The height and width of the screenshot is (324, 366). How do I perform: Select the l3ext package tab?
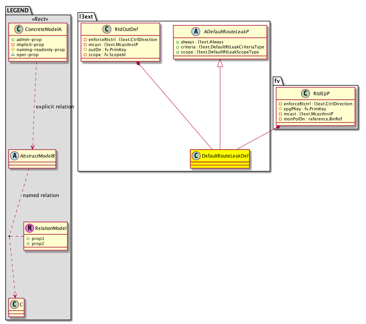[x=86, y=16]
